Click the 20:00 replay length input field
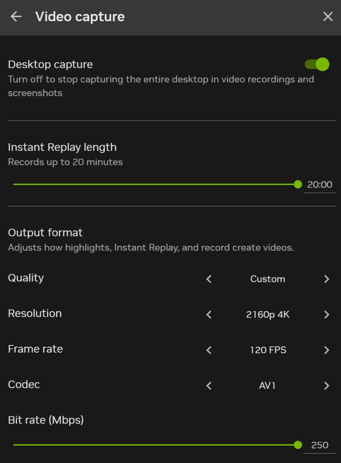Viewport: 341px width, 463px height. [x=320, y=185]
